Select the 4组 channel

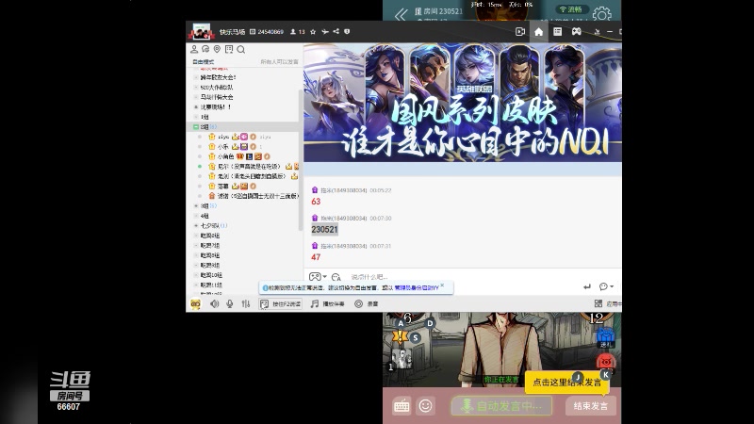pos(205,216)
